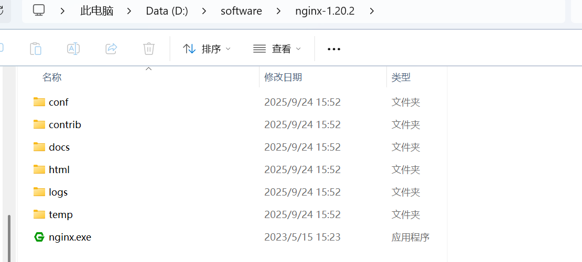Click the 文件夹 type in the temp row

[406, 214]
